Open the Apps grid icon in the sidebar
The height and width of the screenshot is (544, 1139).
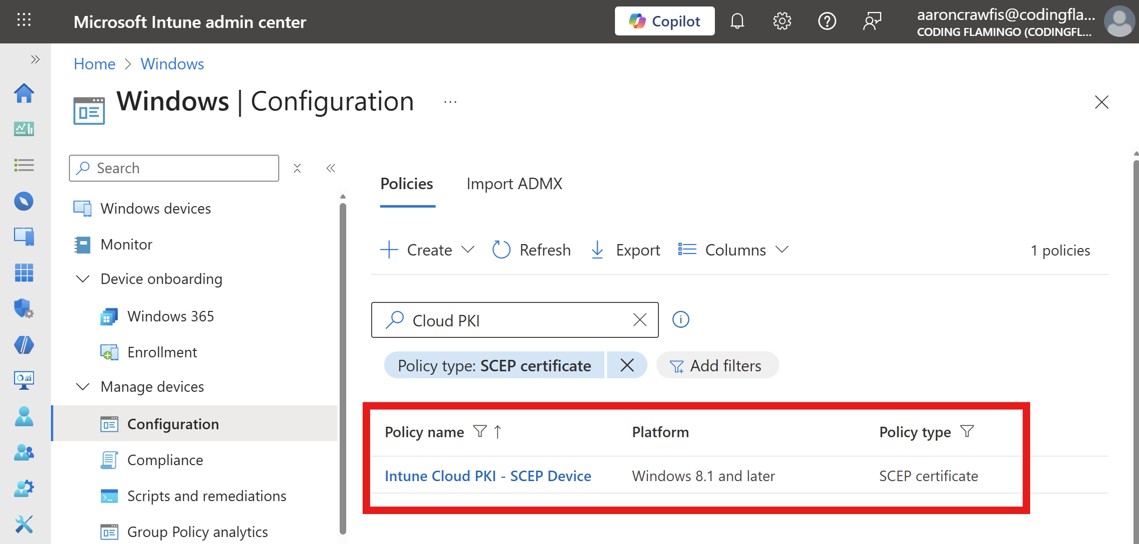pos(23,273)
